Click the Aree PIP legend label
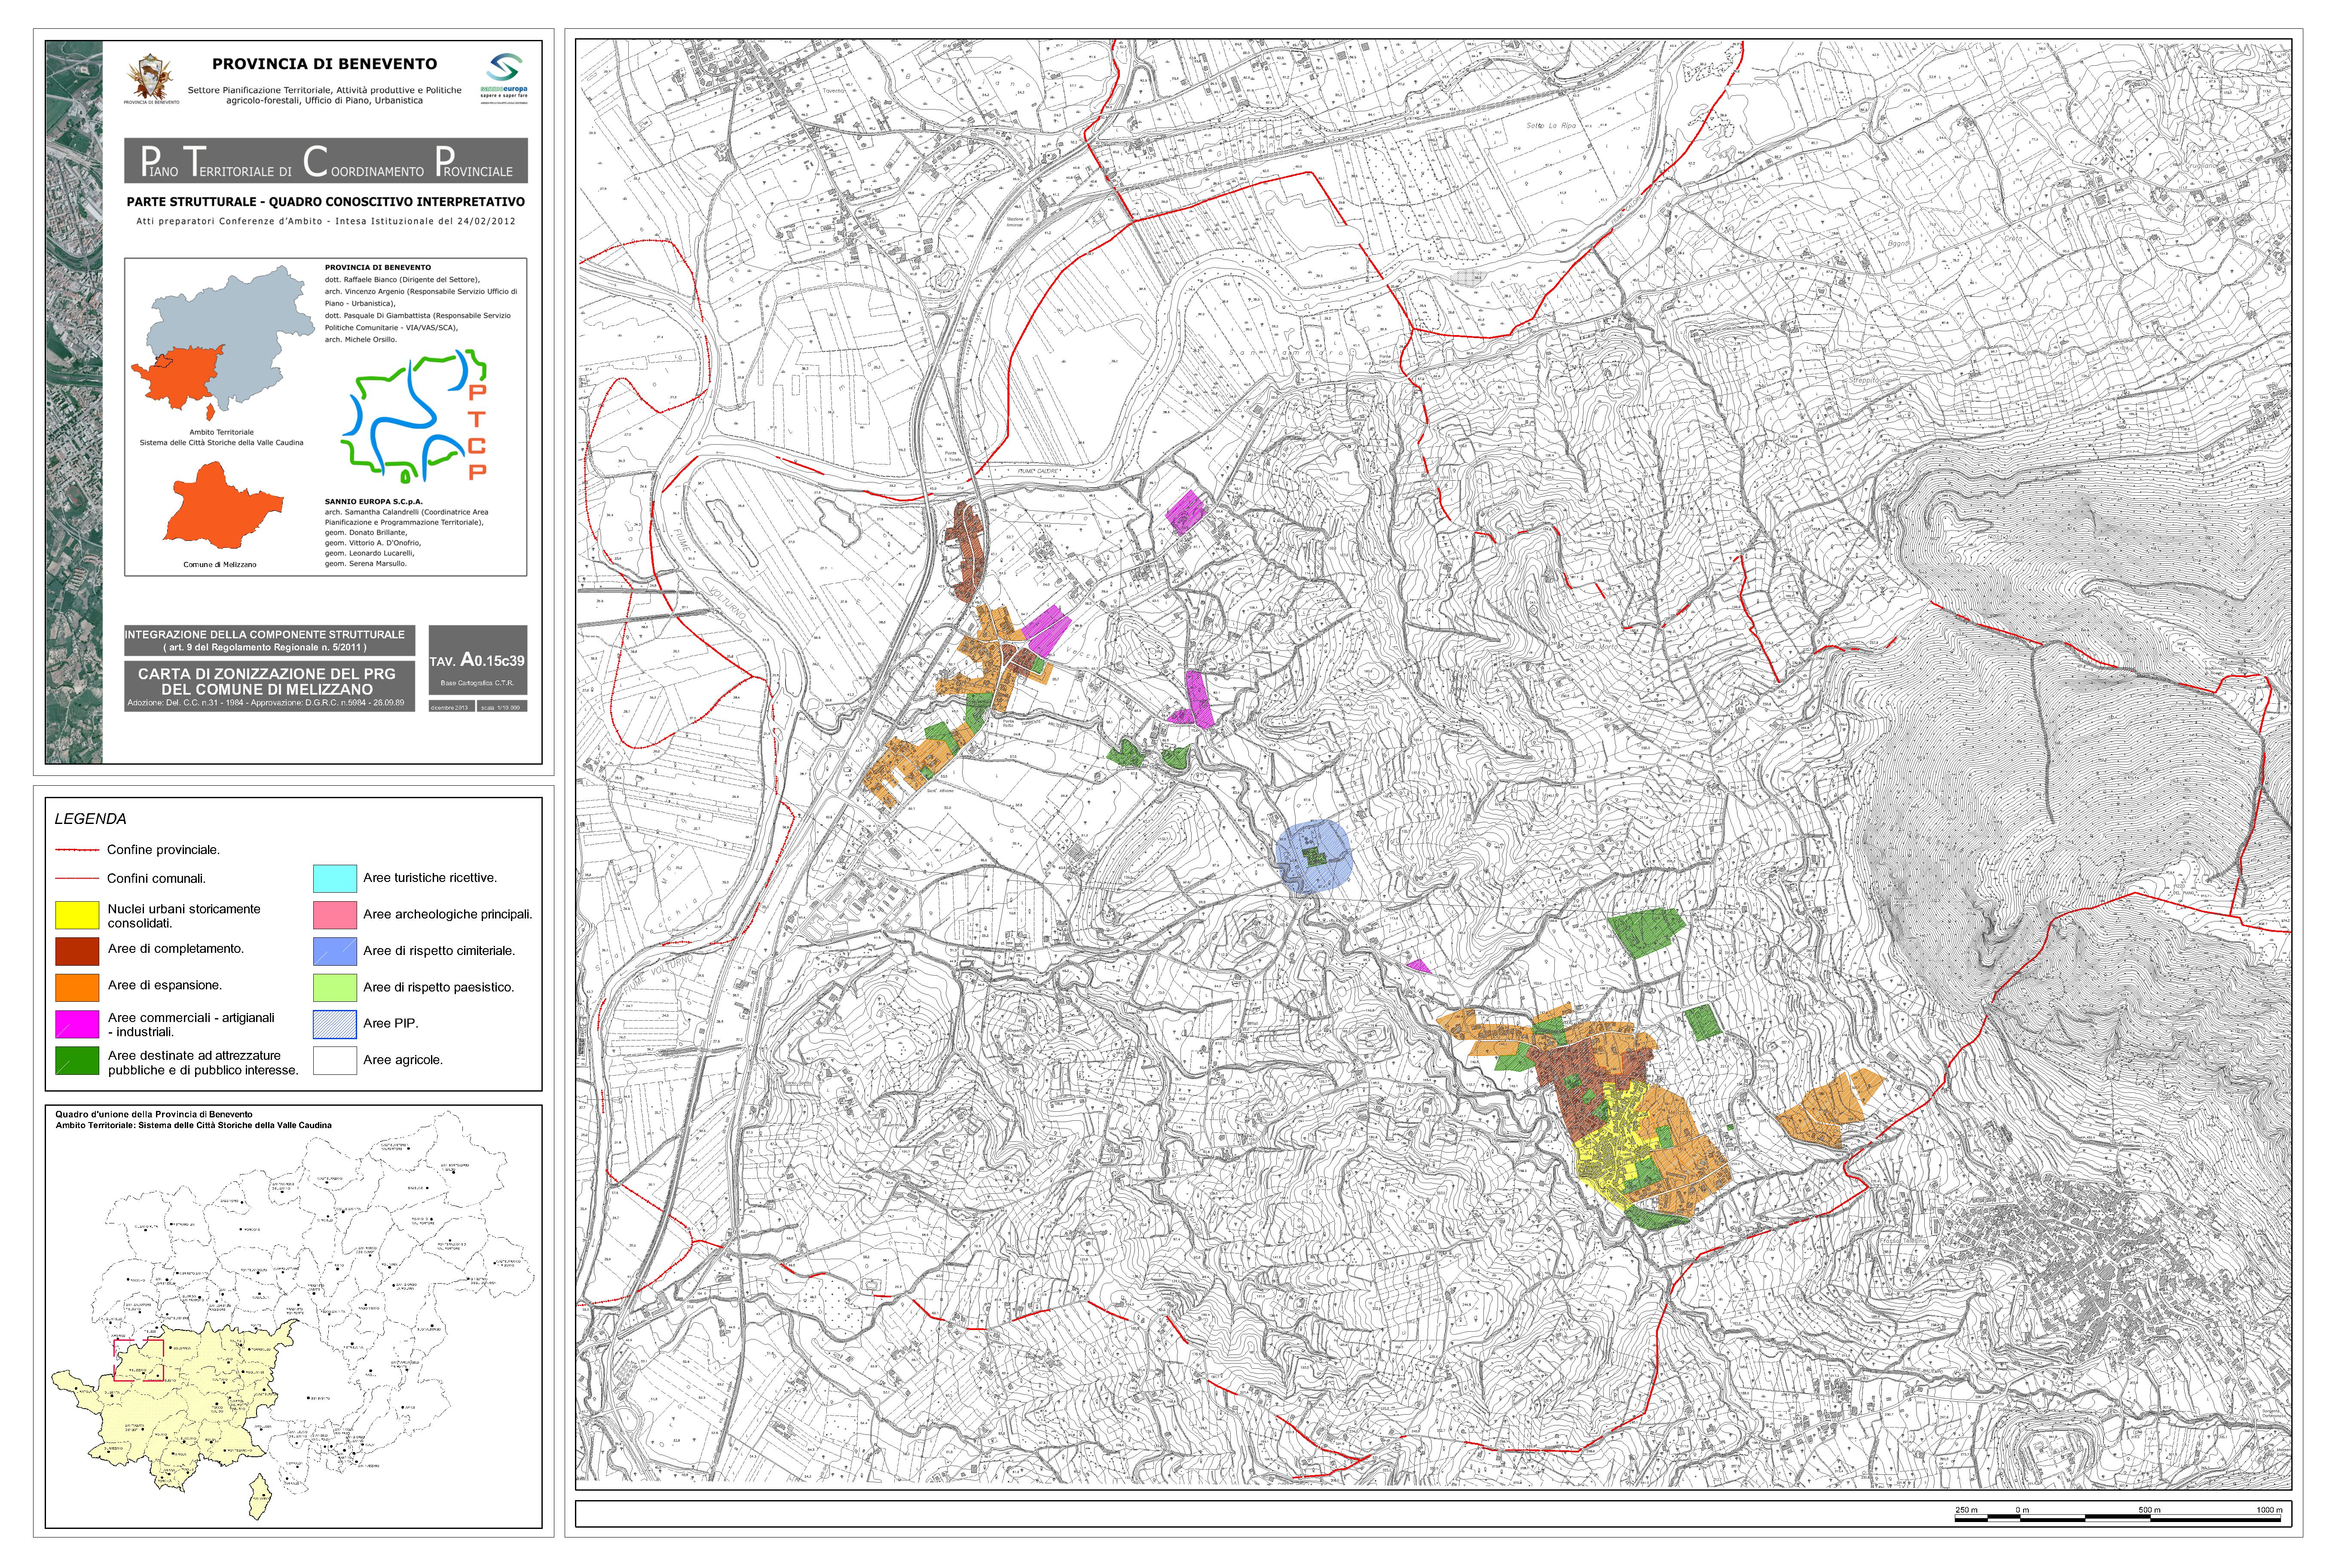2342x1568 pixels. click(391, 1024)
